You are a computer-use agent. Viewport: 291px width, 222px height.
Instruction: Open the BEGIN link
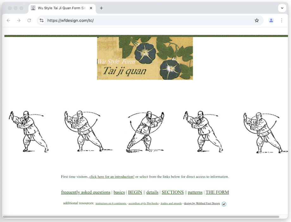point(135,192)
